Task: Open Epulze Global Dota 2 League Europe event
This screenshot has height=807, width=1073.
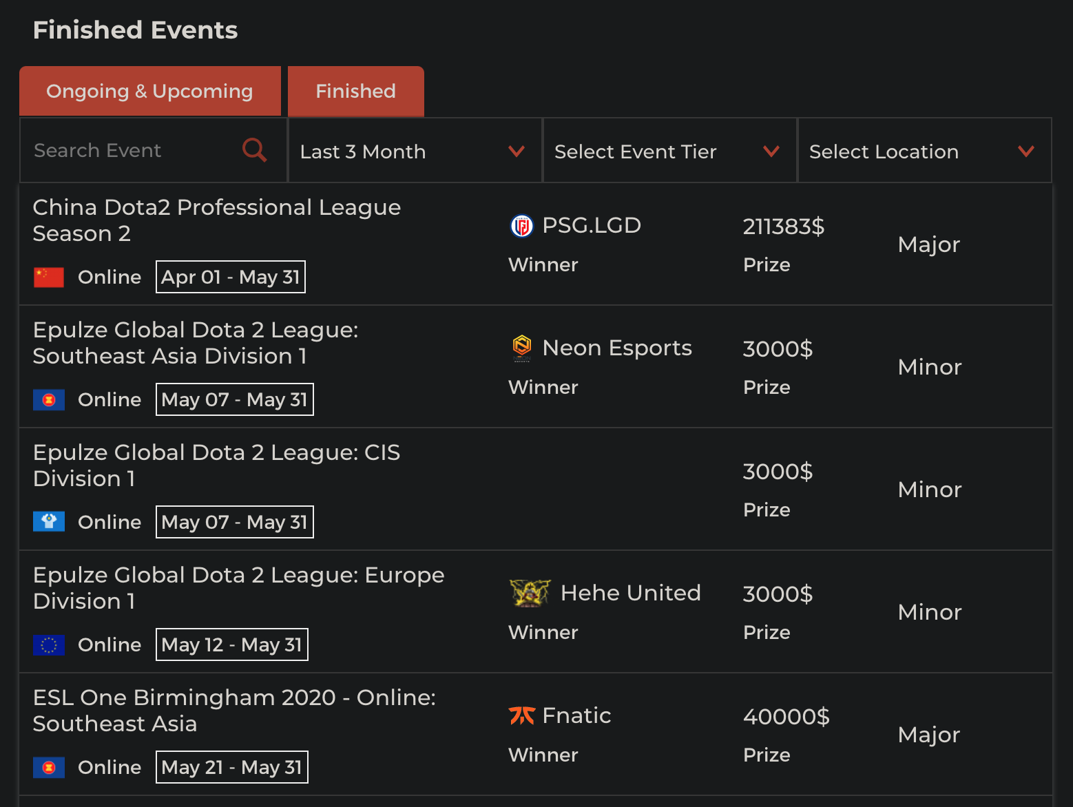Action: click(x=238, y=588)
